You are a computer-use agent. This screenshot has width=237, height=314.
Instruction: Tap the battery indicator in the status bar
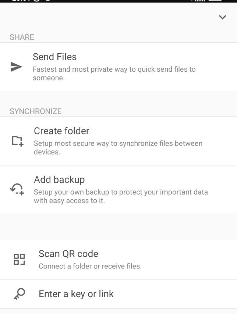coord(215,1)
